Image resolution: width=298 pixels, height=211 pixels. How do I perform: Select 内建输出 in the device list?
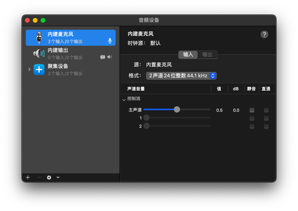[70, 54]
